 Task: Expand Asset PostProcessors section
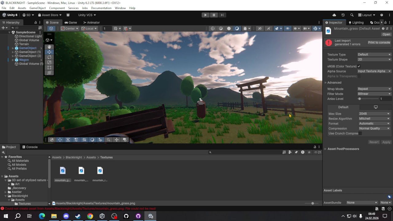pos(325,149)
